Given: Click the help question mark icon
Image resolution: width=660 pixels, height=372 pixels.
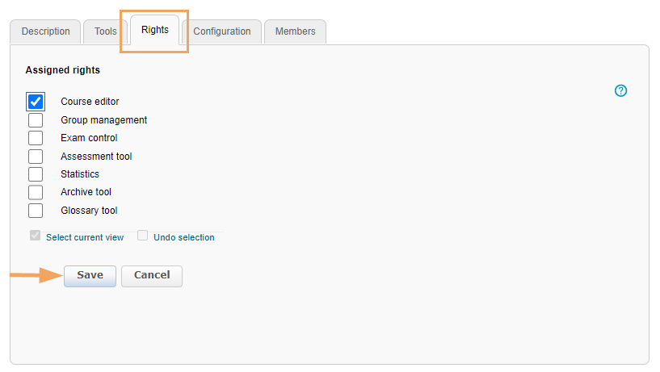Looking at the screenshot, I should [x=620, y=90].
